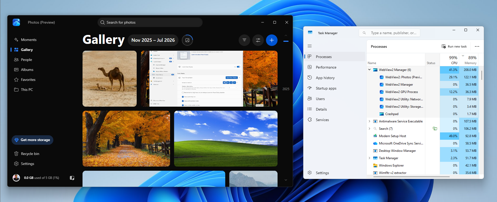Select Windows Explorer process row
The height and width of the screenshot is (202, 497).
(423, 165)
